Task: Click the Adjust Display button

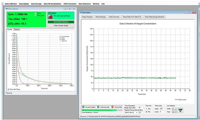Action: [x=87, y=17]
